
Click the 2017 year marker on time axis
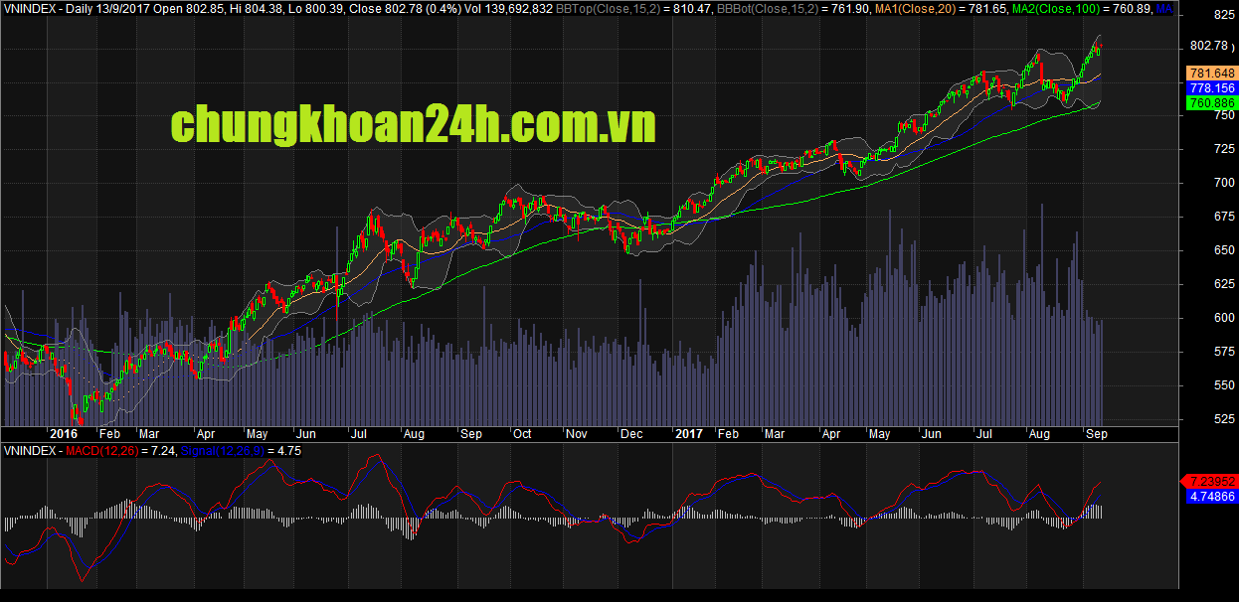pyautogui.click(x=687, y=434)
